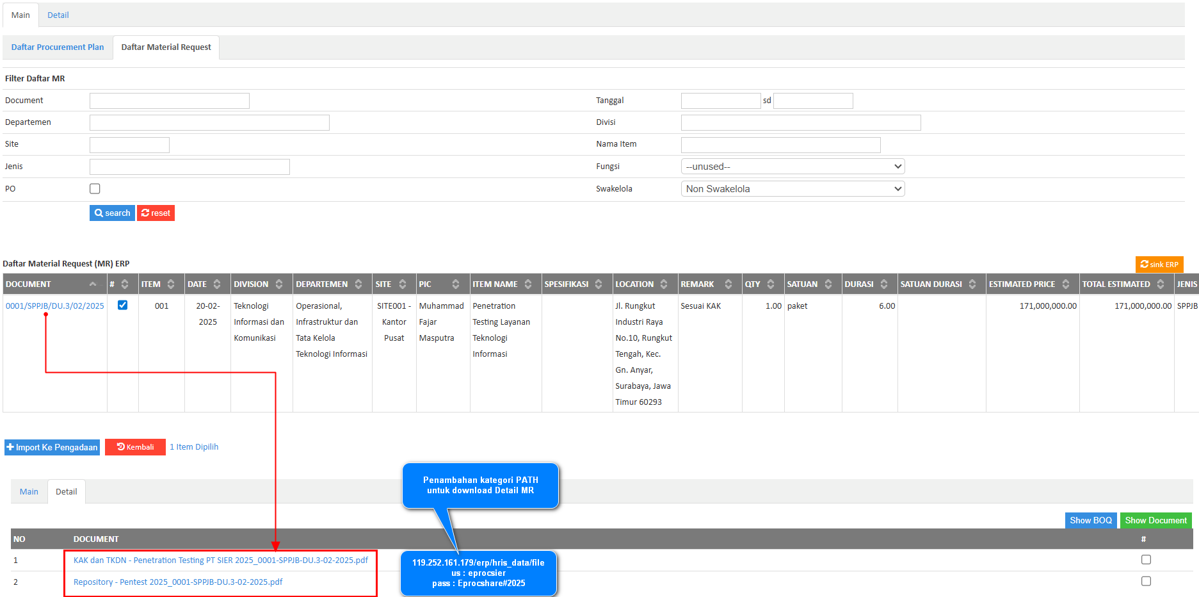Click the Document filter input field
Screen dimensions: 1199x597
pos(170,101)
